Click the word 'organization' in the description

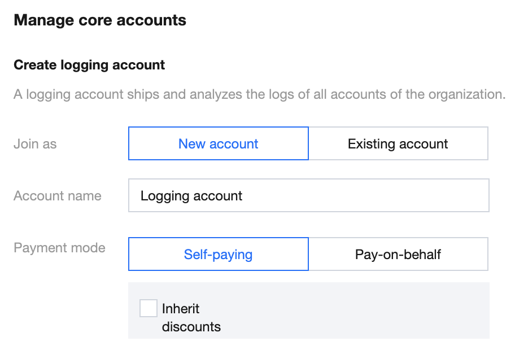tap(467, 94)
